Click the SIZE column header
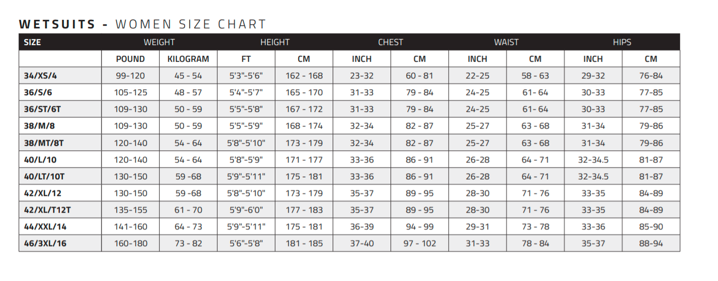 point(32,43)
